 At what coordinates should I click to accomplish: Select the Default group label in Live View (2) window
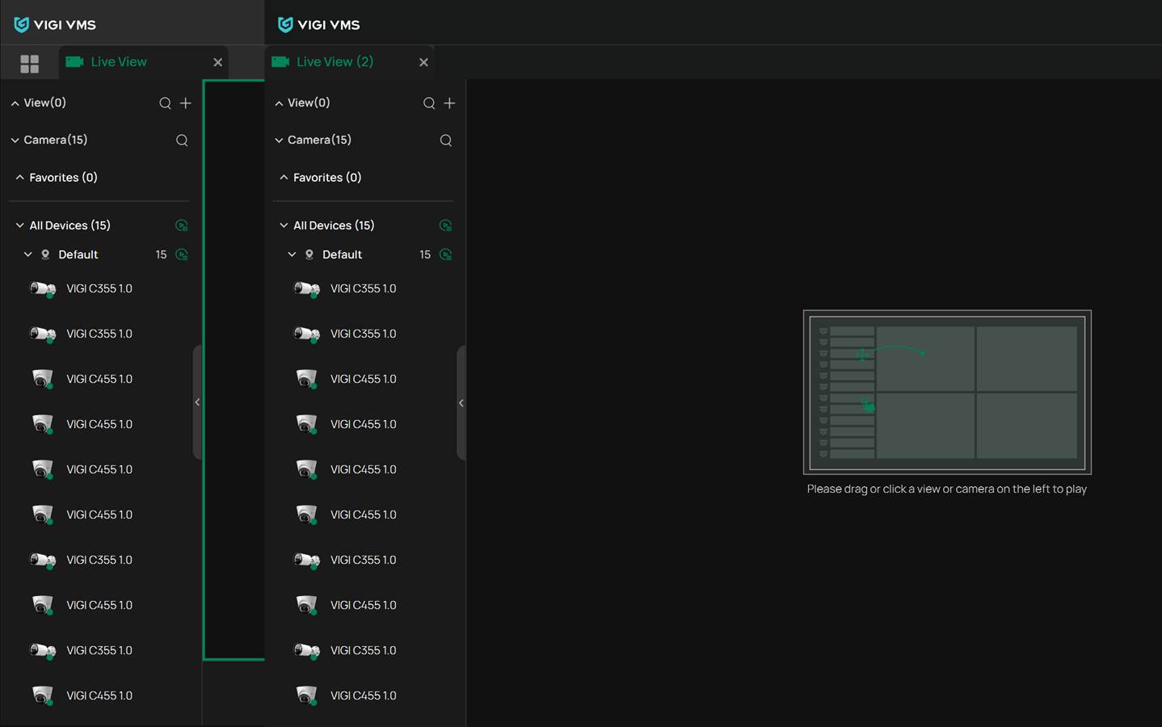(x=342, y=254)
